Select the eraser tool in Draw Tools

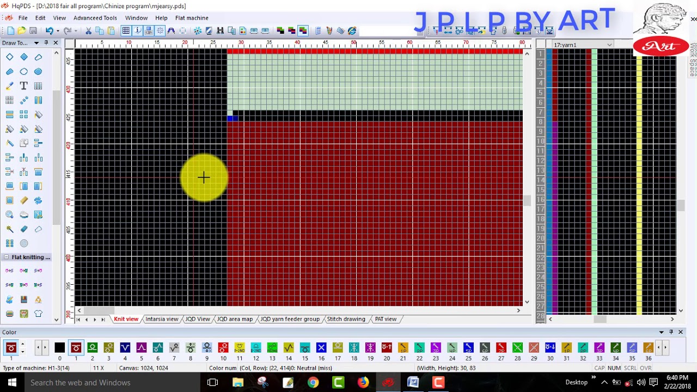click(24, 229)
